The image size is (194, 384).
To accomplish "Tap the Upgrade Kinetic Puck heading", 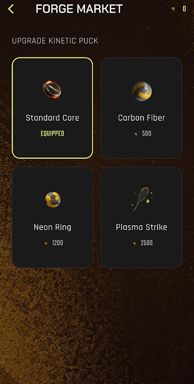I will pyautogui.click(x=55, y=41).
